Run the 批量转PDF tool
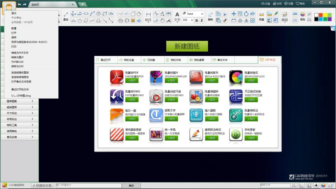 tap(132, 81)
